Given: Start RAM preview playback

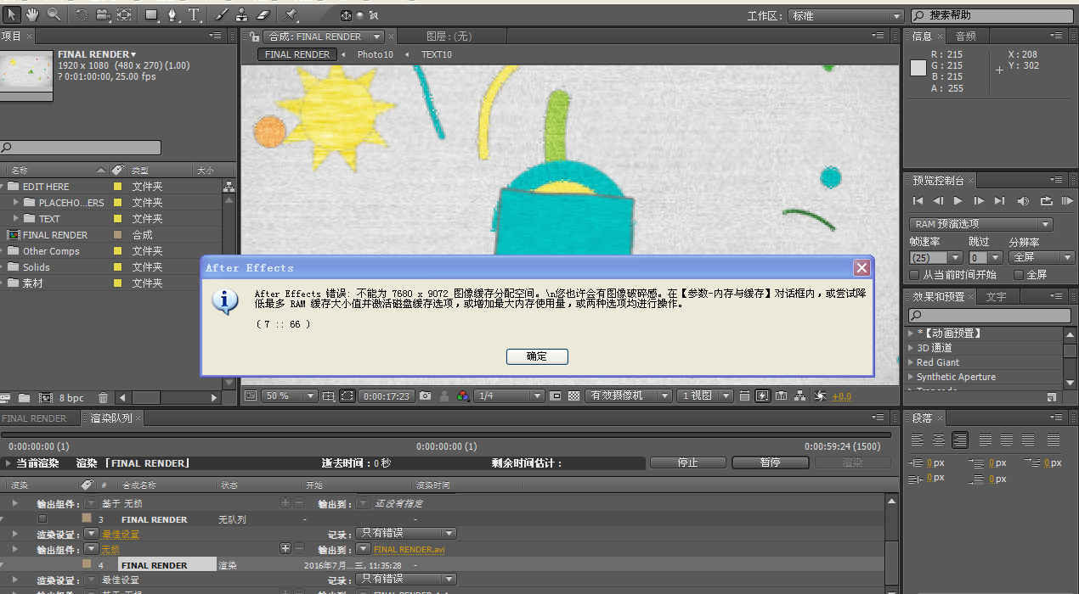Looking at the screenshot, I should coord(1067,201).
